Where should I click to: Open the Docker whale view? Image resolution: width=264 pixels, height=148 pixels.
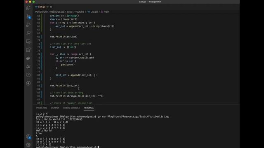[28, 58]
